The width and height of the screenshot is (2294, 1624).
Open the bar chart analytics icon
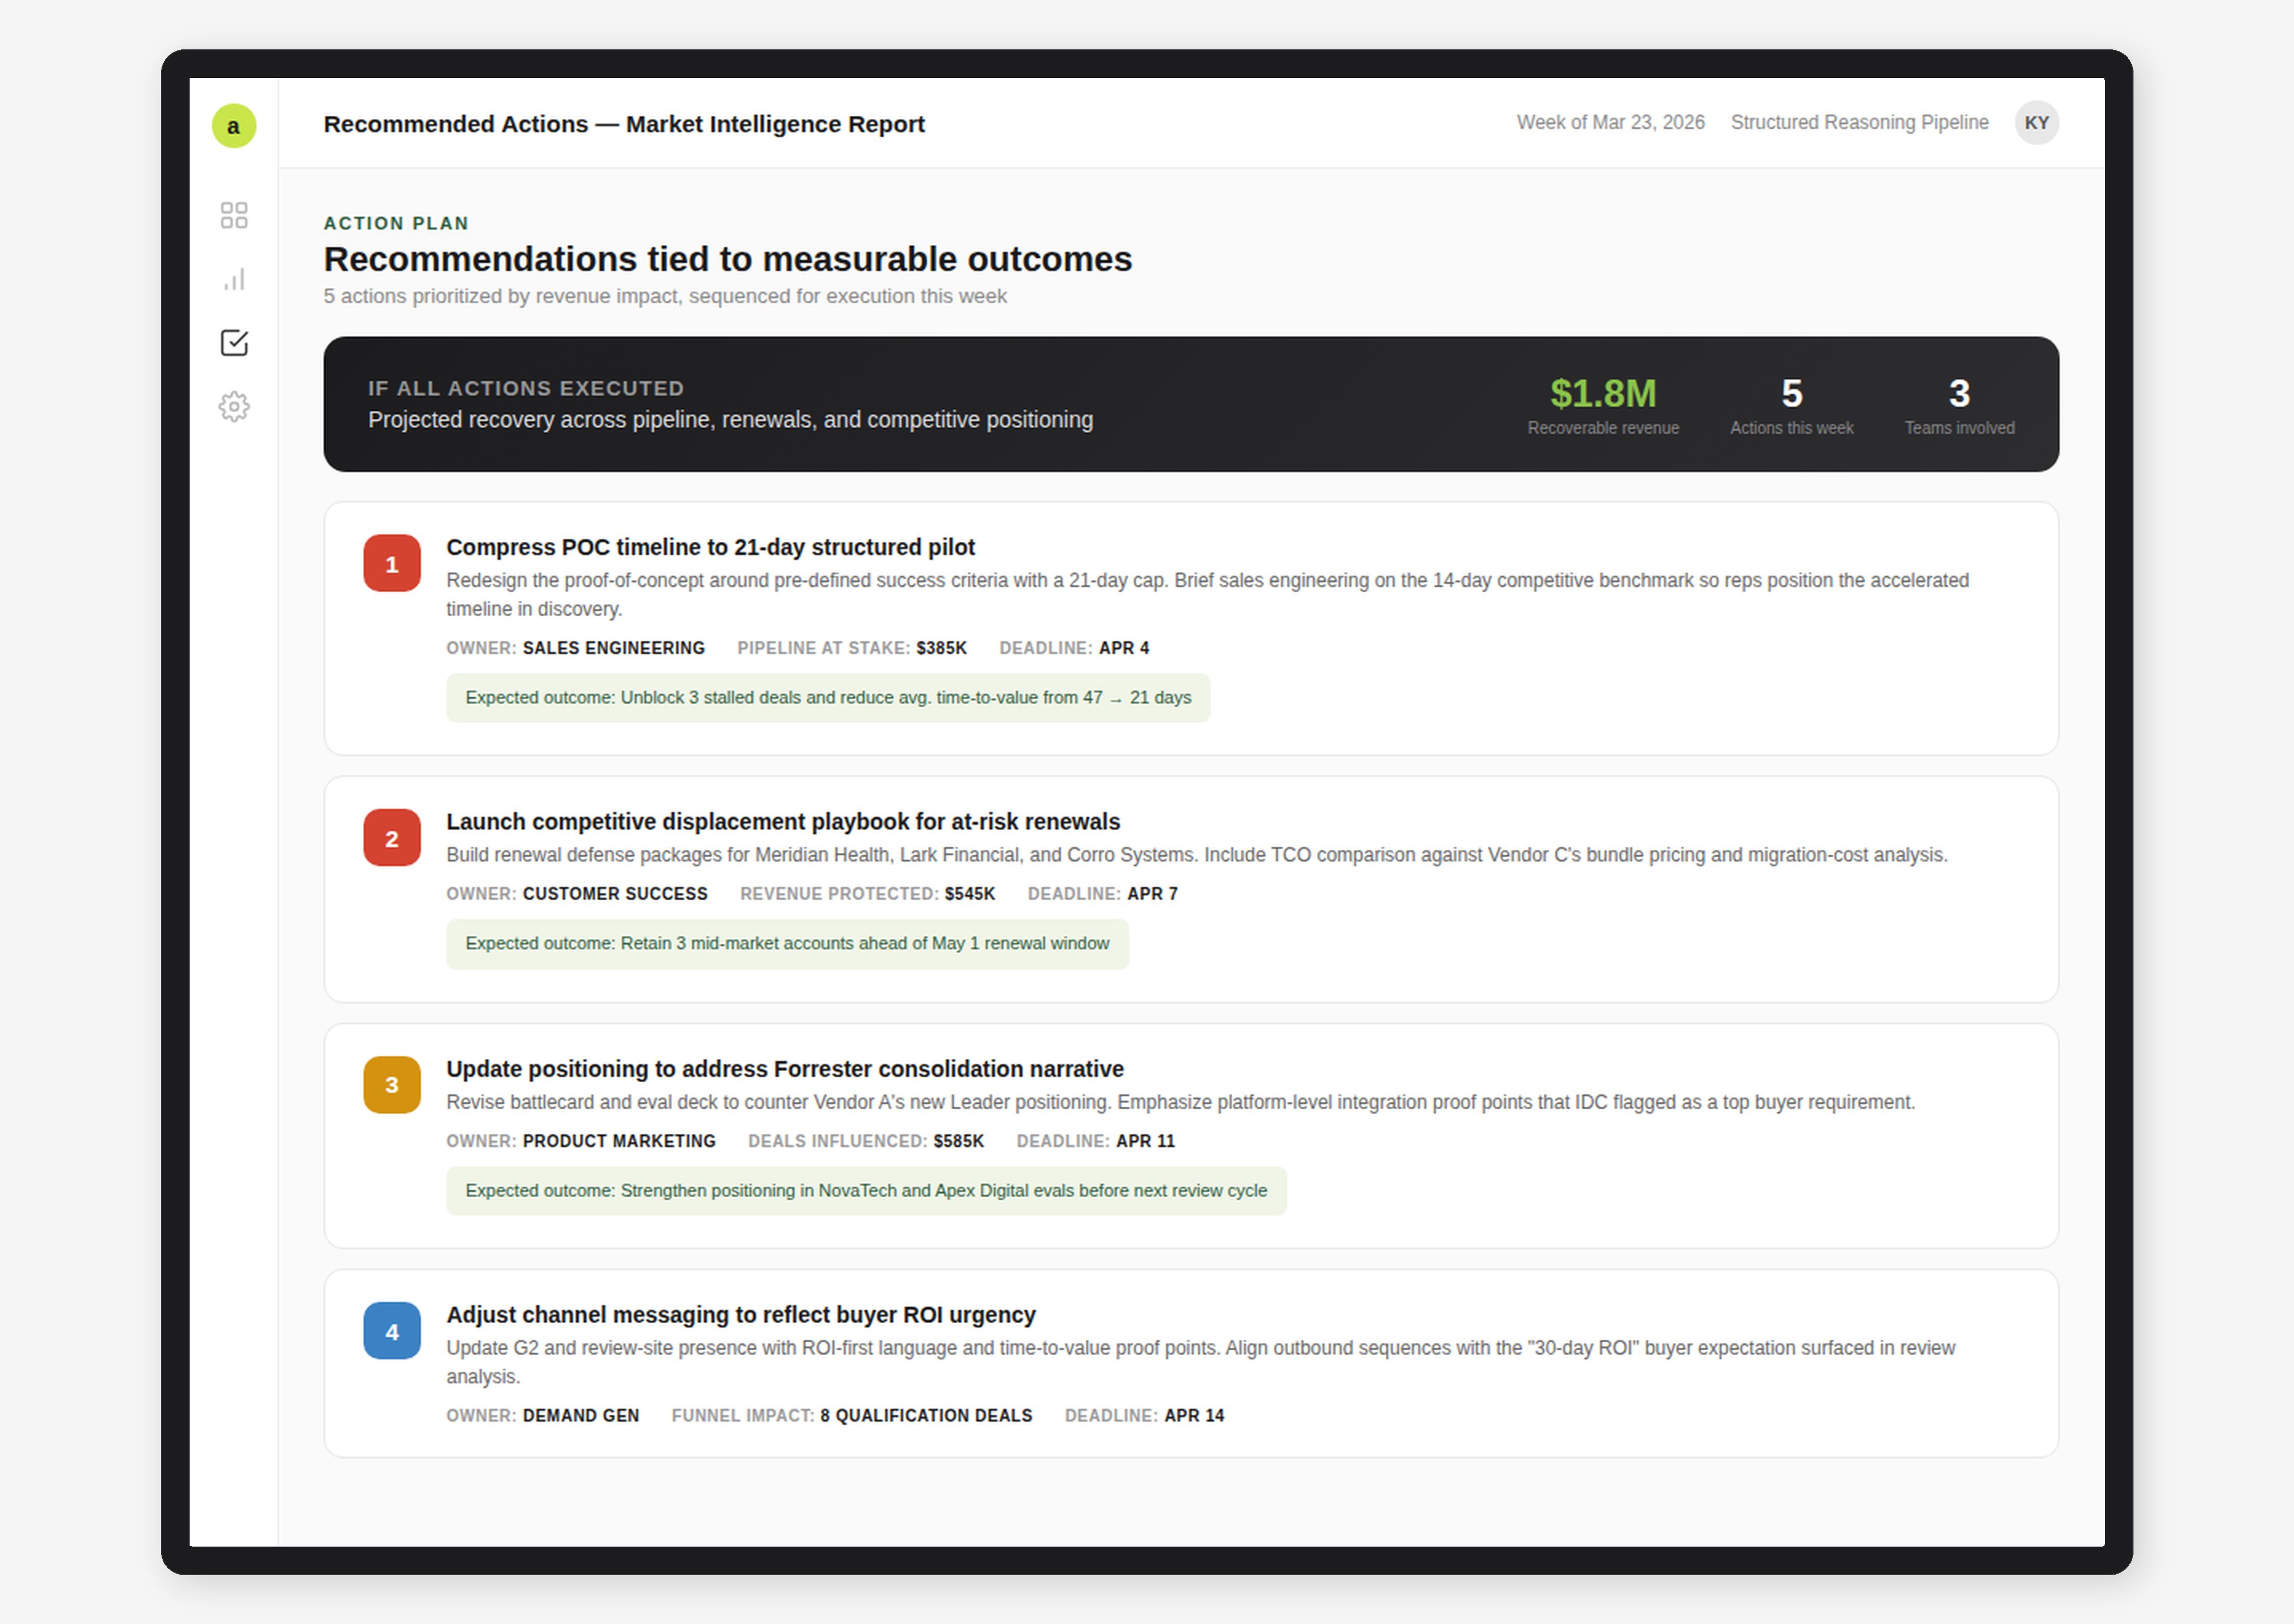(x=233, y=279)
